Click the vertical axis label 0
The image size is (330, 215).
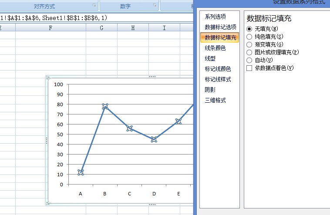point(61,185)
